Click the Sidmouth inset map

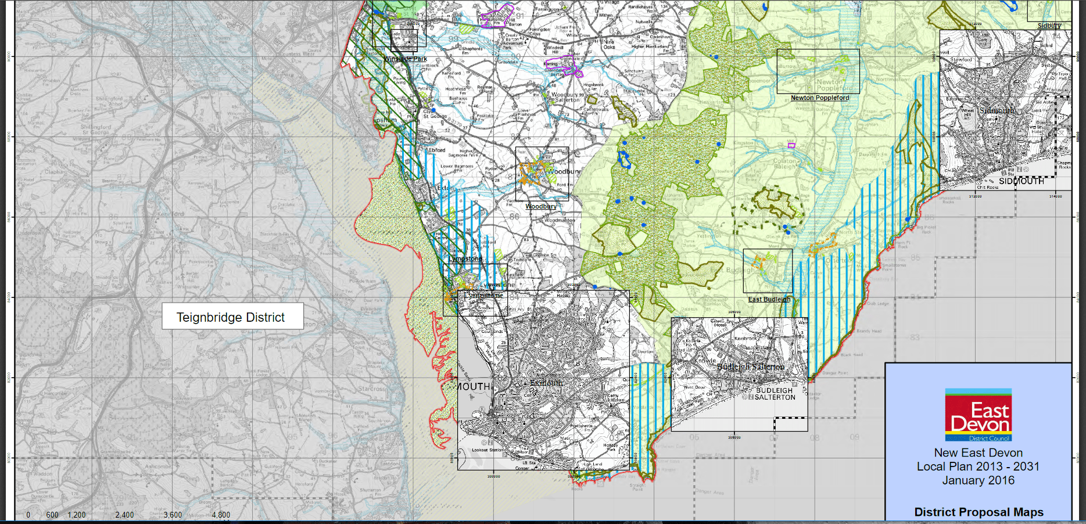(1005, 110)
